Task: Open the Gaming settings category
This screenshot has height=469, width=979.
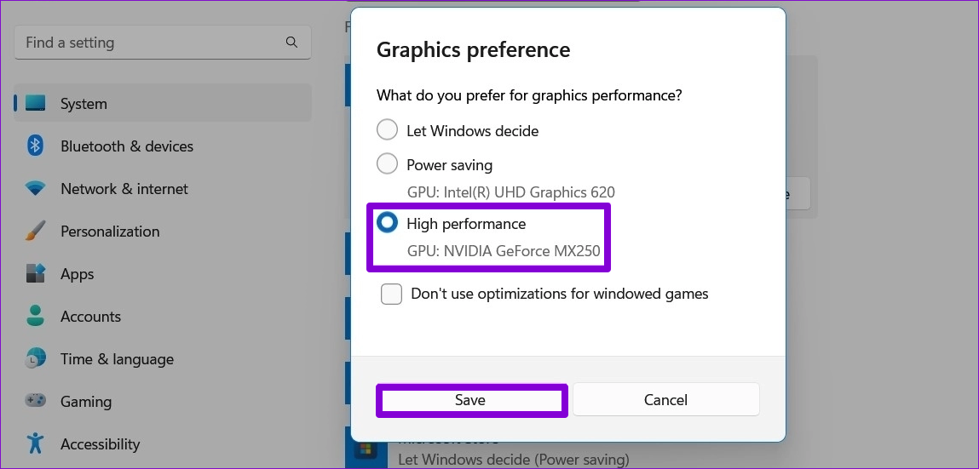Action: click(163, 401)
